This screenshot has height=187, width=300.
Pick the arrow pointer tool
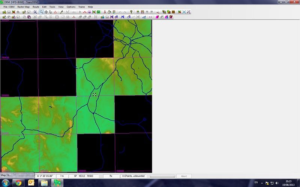point(50,12)
